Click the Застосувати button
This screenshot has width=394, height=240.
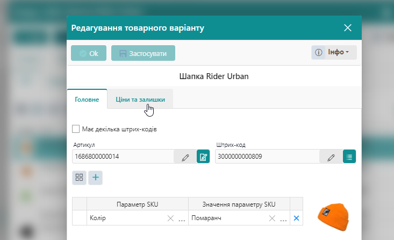(143, 53)
